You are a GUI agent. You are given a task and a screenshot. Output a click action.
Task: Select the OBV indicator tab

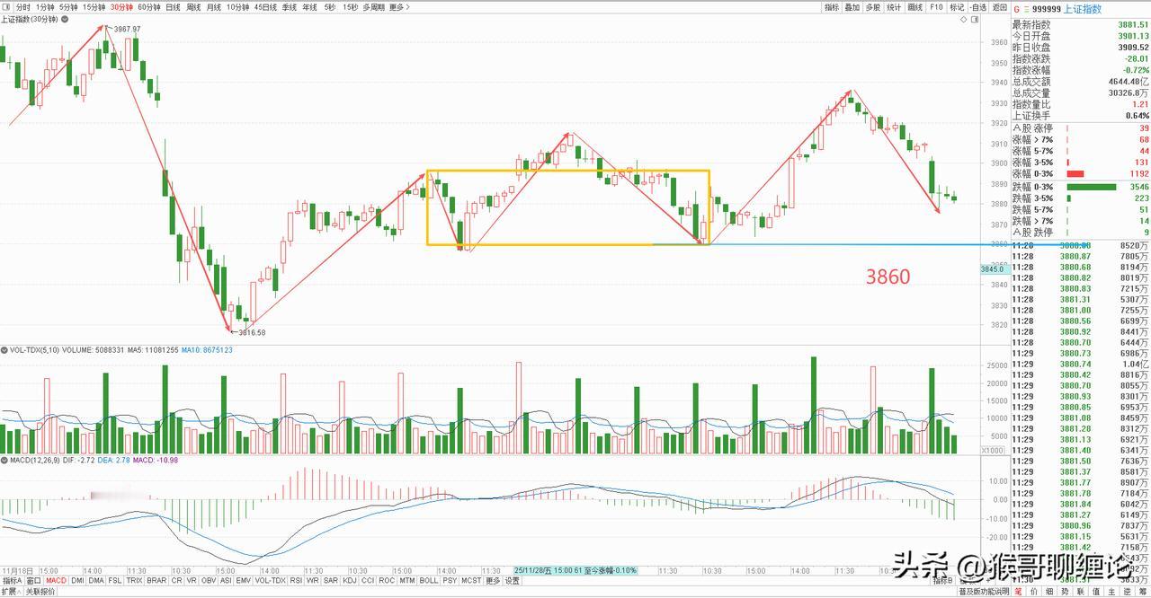208,580
